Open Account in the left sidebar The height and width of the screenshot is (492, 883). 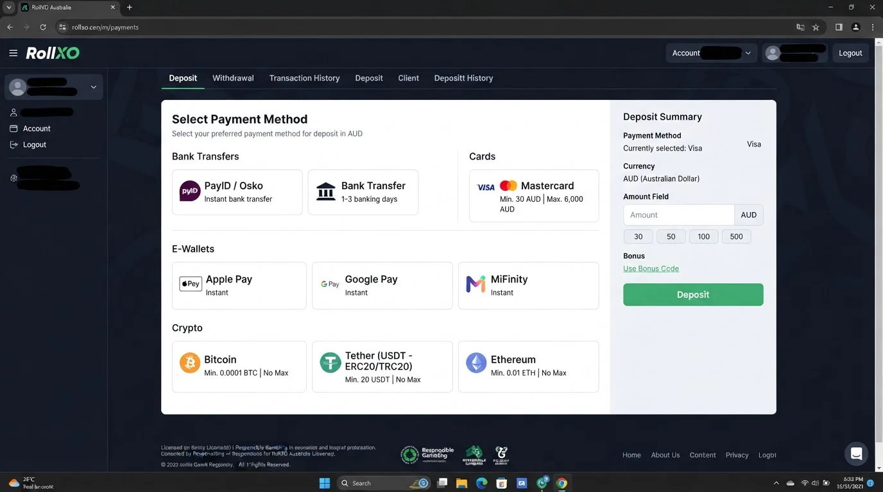[37, 129]
